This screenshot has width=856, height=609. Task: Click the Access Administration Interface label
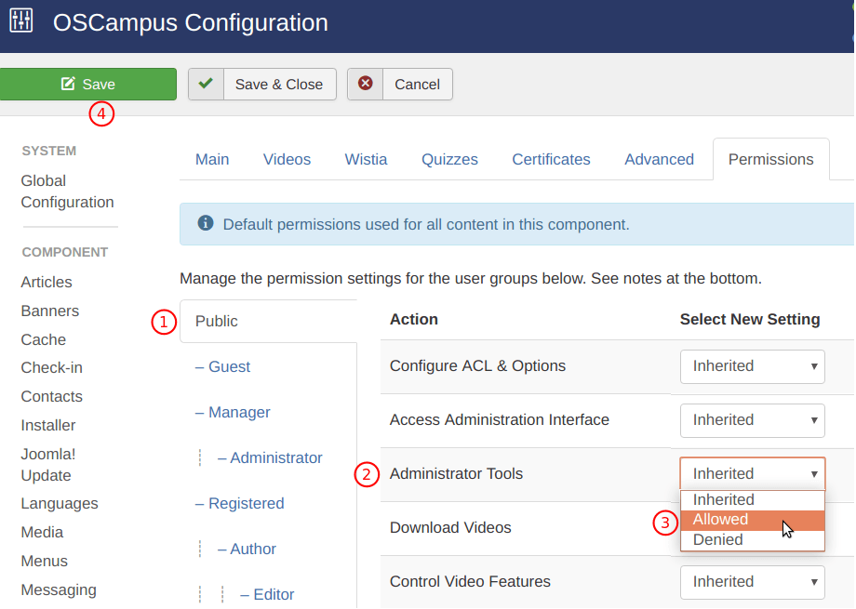click(x=500, y=419)
